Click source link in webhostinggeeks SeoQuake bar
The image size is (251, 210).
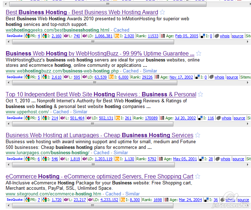(237, 36)
